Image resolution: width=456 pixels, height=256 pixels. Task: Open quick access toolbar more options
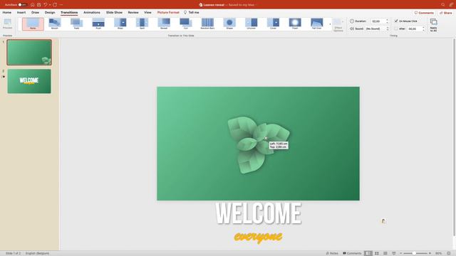[61, 5]
